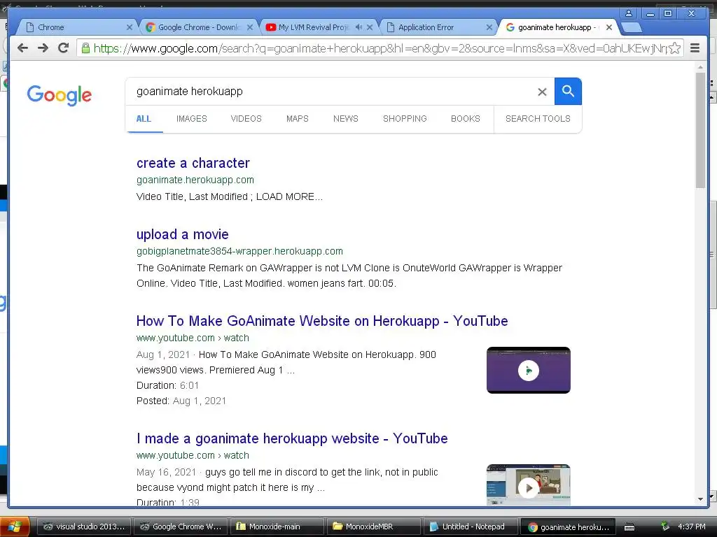
Task: Bookmark this page with the star icon
Action: coord(674,48)
